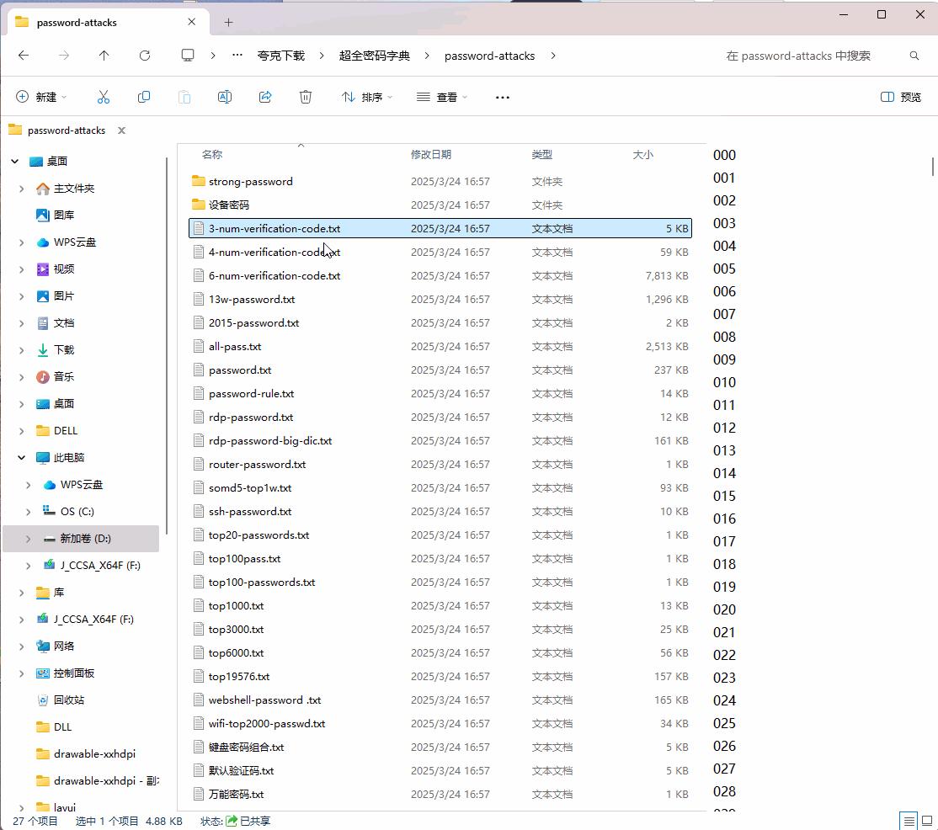Open the 排序 sort dropdown
Screen dimensions: 938x830
point(367,97)
